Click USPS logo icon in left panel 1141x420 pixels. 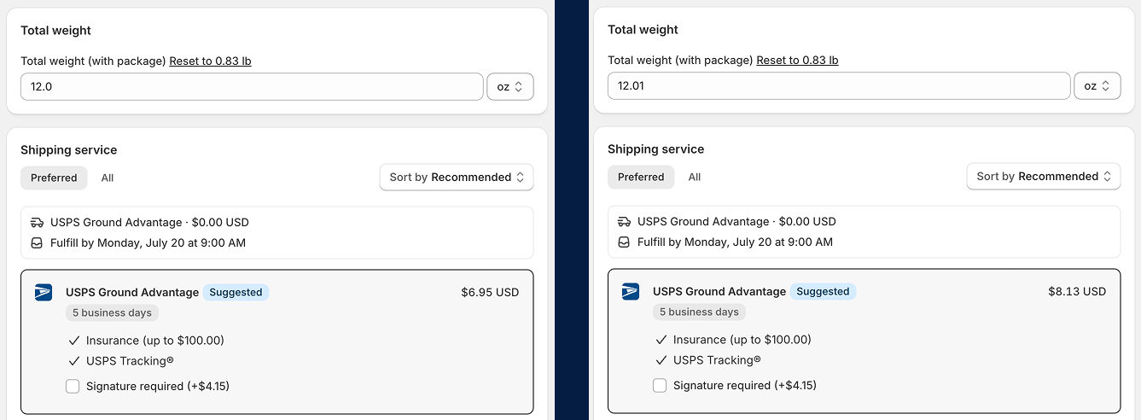click(x=44, y=292)
